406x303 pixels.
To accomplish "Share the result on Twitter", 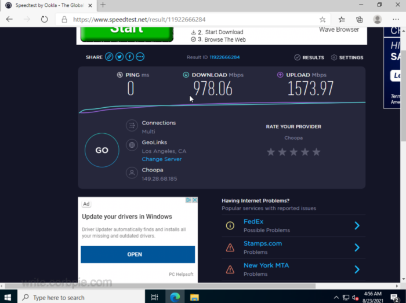I will (119, 57).
